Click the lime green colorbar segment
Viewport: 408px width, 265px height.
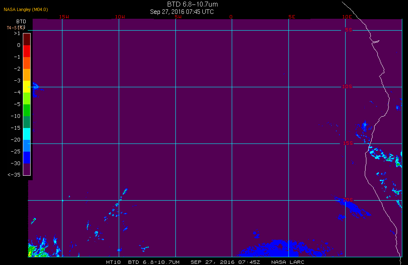point(27,98)
